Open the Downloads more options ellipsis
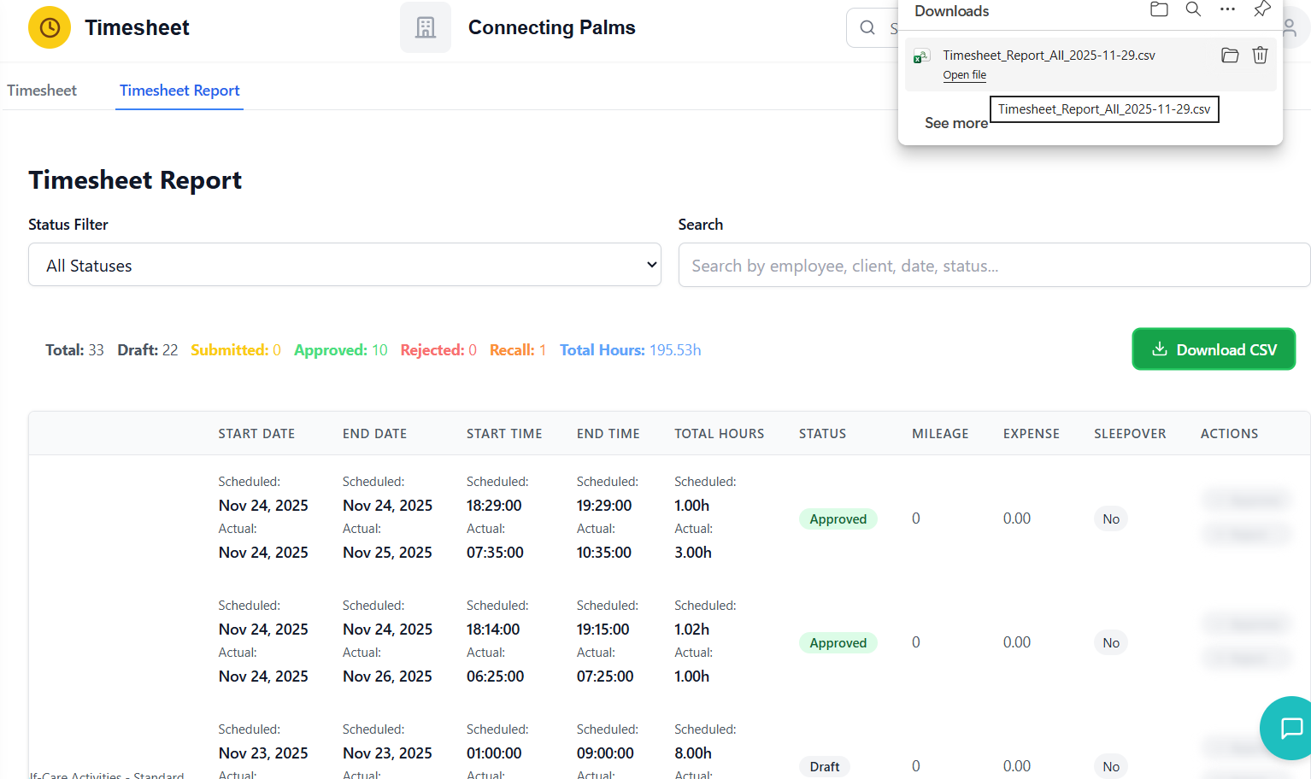The height and width of the screenshot is (779, 1311). 1227,9
